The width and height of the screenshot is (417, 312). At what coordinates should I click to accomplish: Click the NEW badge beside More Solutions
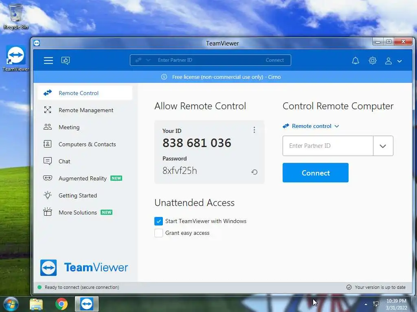tap(106, 212)
